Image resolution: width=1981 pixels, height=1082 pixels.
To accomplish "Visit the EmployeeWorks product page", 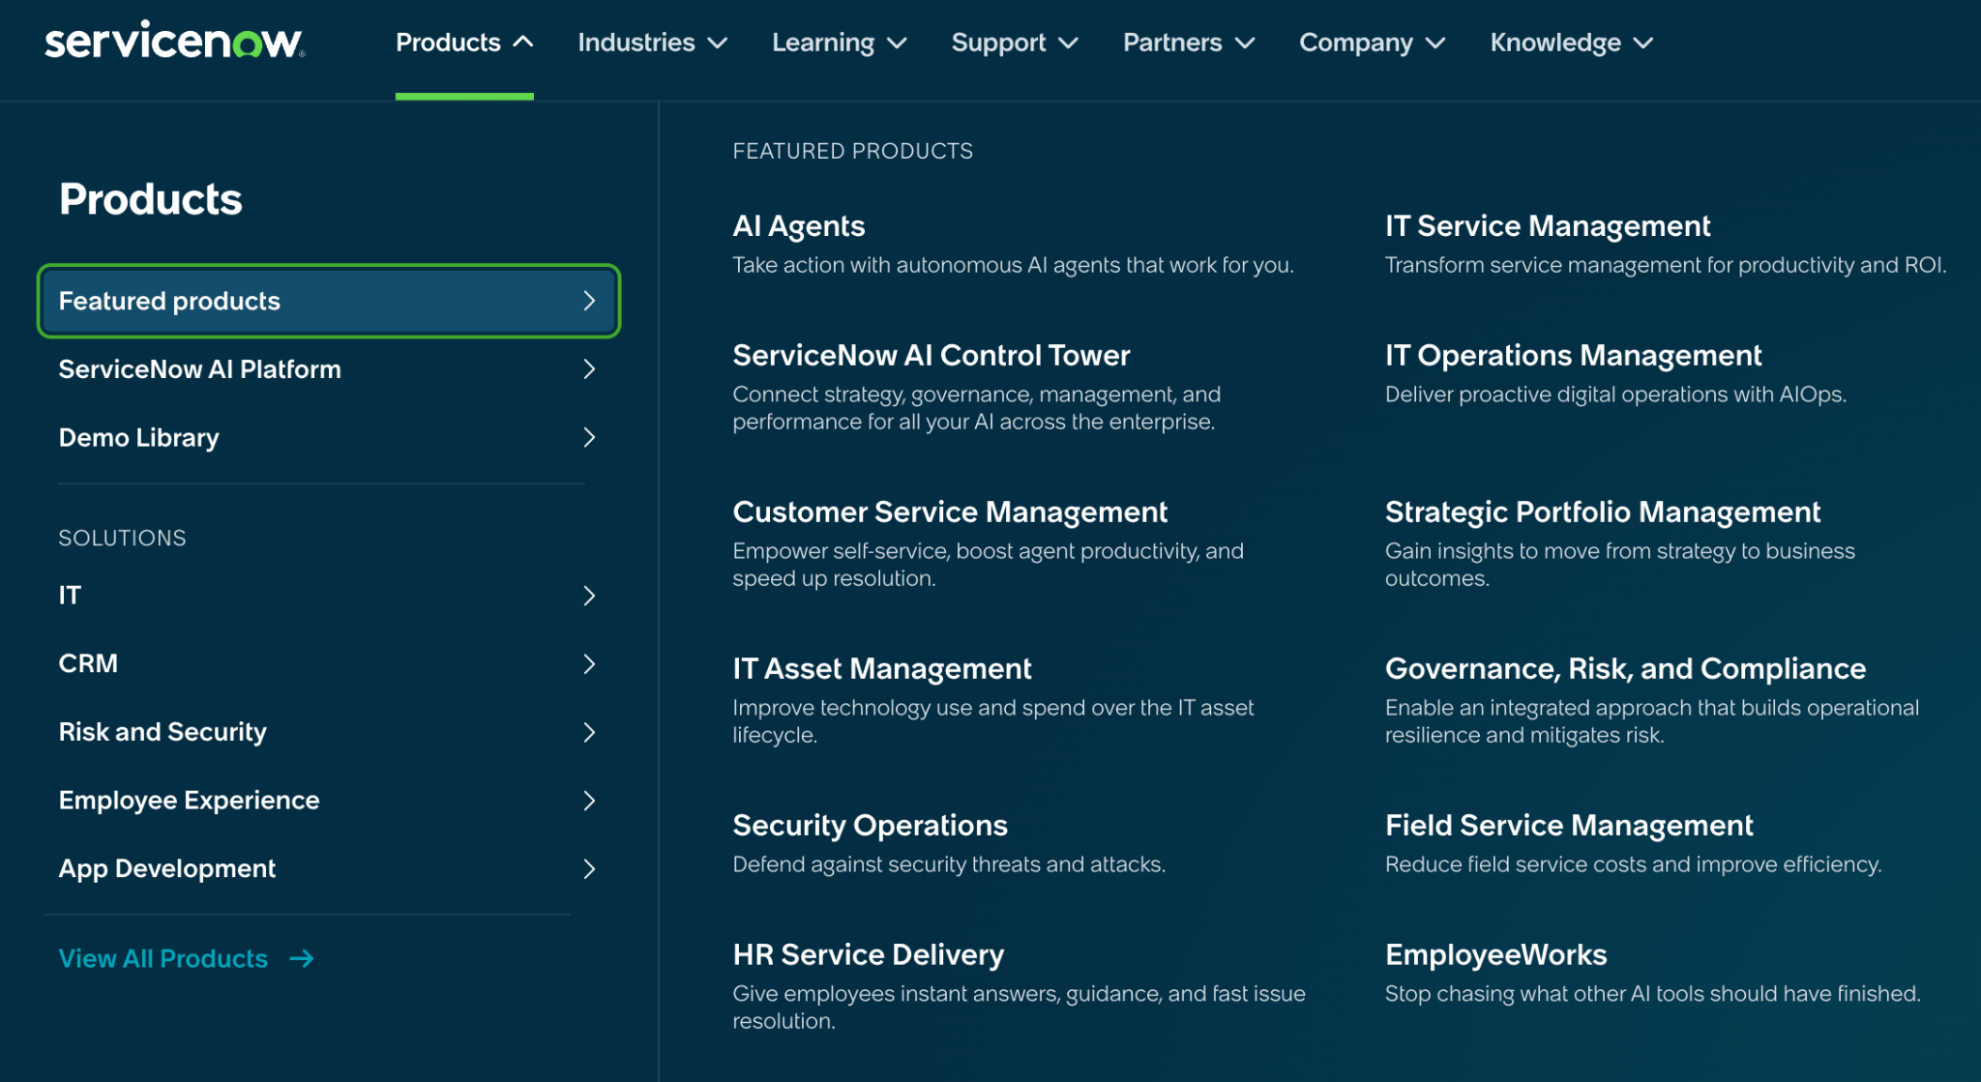I will 1494,955.
